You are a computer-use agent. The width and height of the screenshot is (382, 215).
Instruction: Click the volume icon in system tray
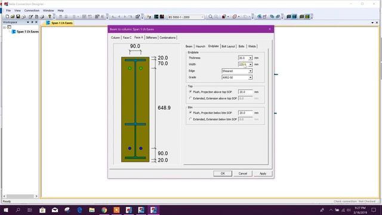(x=349, y=210)
